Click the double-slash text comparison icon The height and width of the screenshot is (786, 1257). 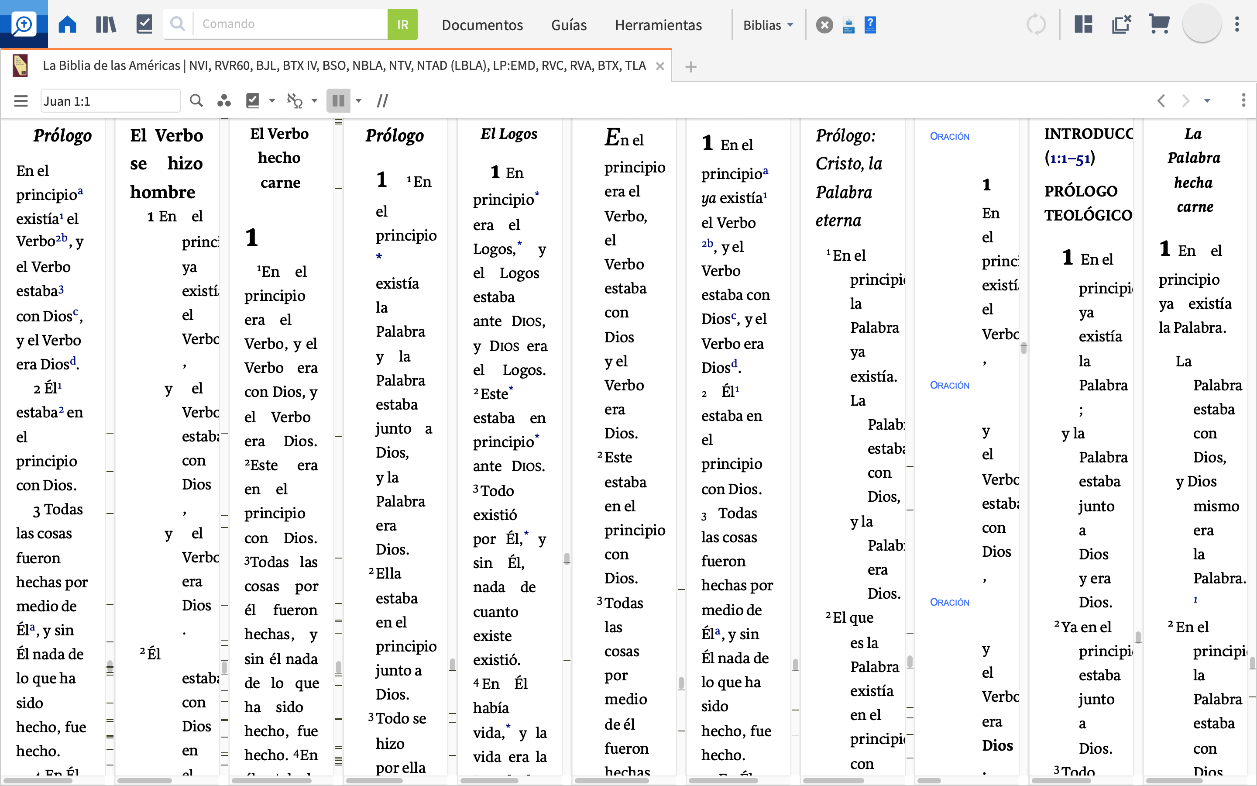pos(383,101)
